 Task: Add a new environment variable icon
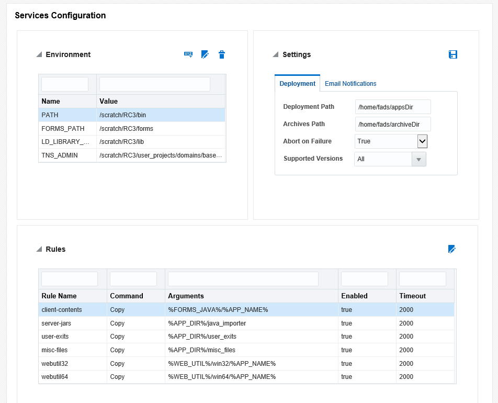[188, 54]
